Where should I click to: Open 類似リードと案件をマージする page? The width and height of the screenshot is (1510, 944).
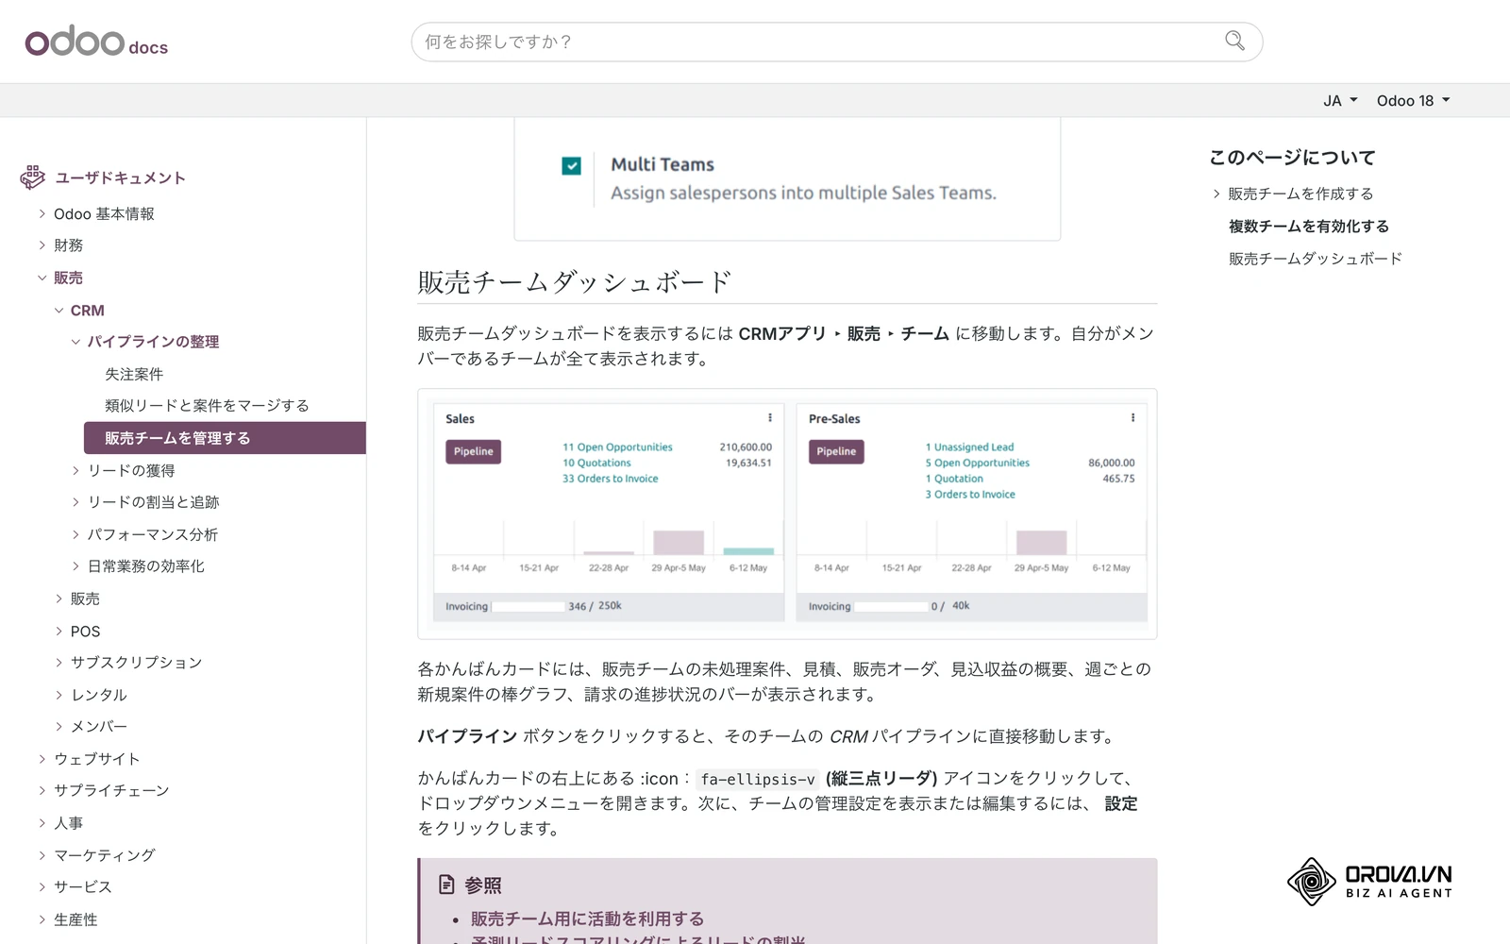click(207, 406)
